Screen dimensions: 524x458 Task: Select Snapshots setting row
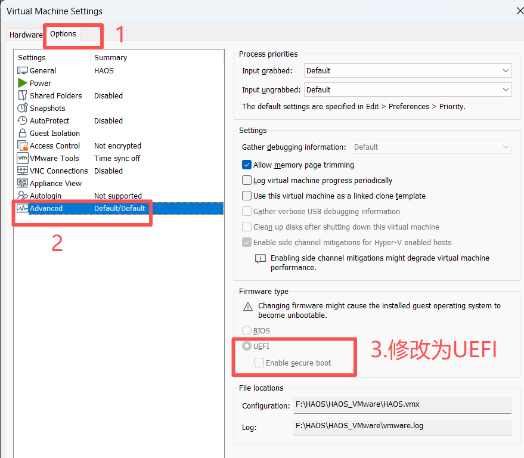tap(119, 108)
